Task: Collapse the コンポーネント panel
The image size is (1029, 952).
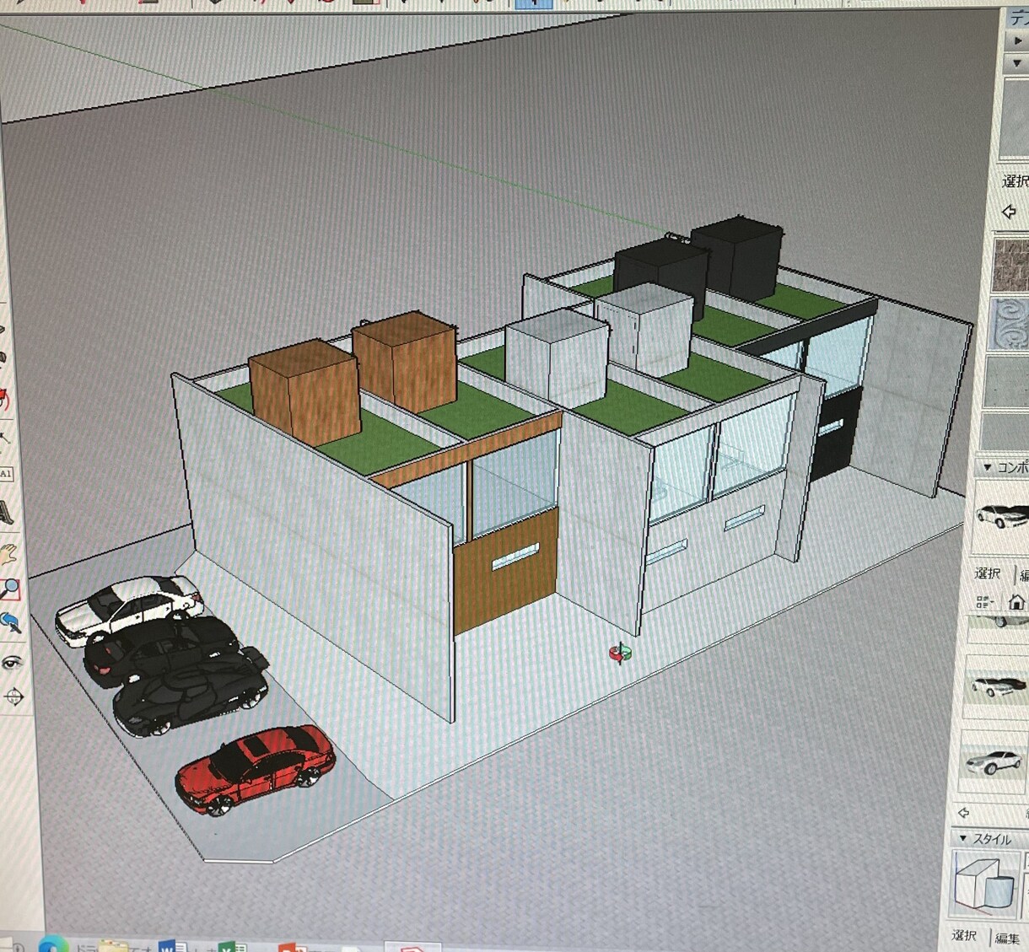Action: 987,466
